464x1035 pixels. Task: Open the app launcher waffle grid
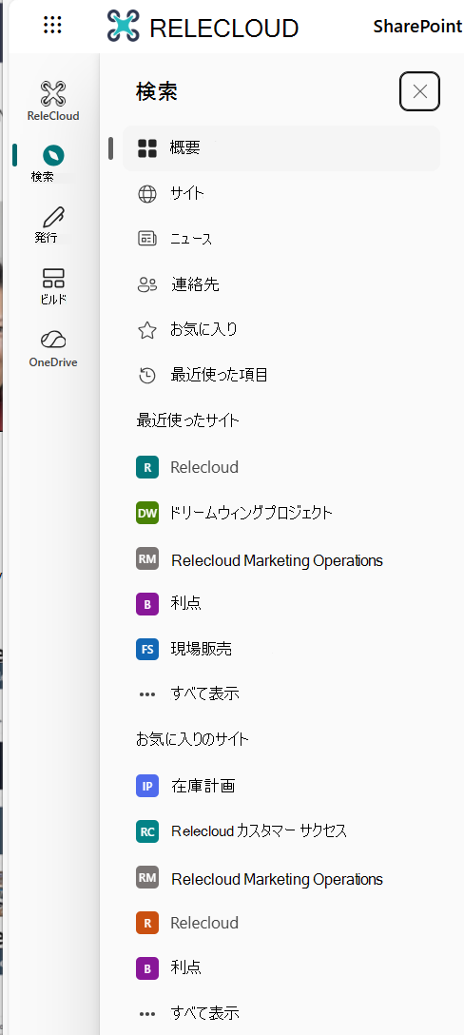(x=52, y=26)
